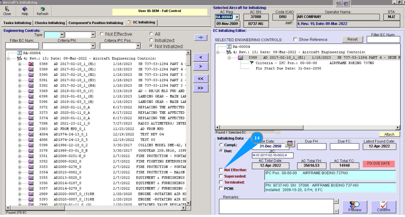This screenshot has height=217, width=405.
Task: Open the Criteria PN dropdown
Action: tap(93, 46)
